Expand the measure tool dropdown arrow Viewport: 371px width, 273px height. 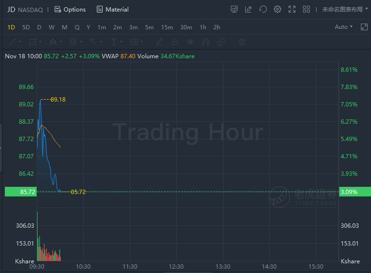pyautogui.click(x=121, y=42)
